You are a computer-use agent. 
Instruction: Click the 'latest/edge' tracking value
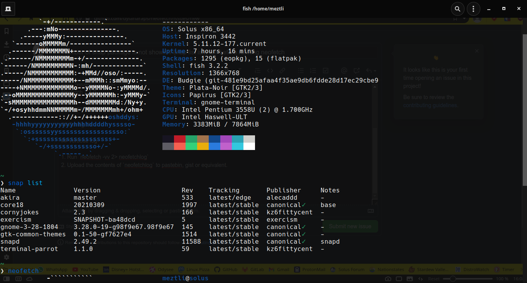click(x=230, y=197)
